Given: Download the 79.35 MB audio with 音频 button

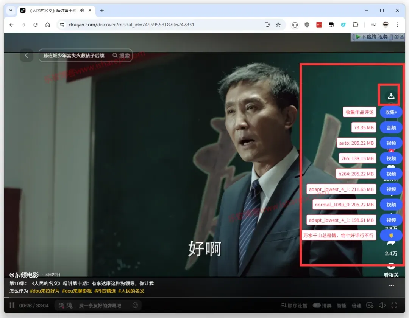Looking at the screenshot, I should click(391, 128).
